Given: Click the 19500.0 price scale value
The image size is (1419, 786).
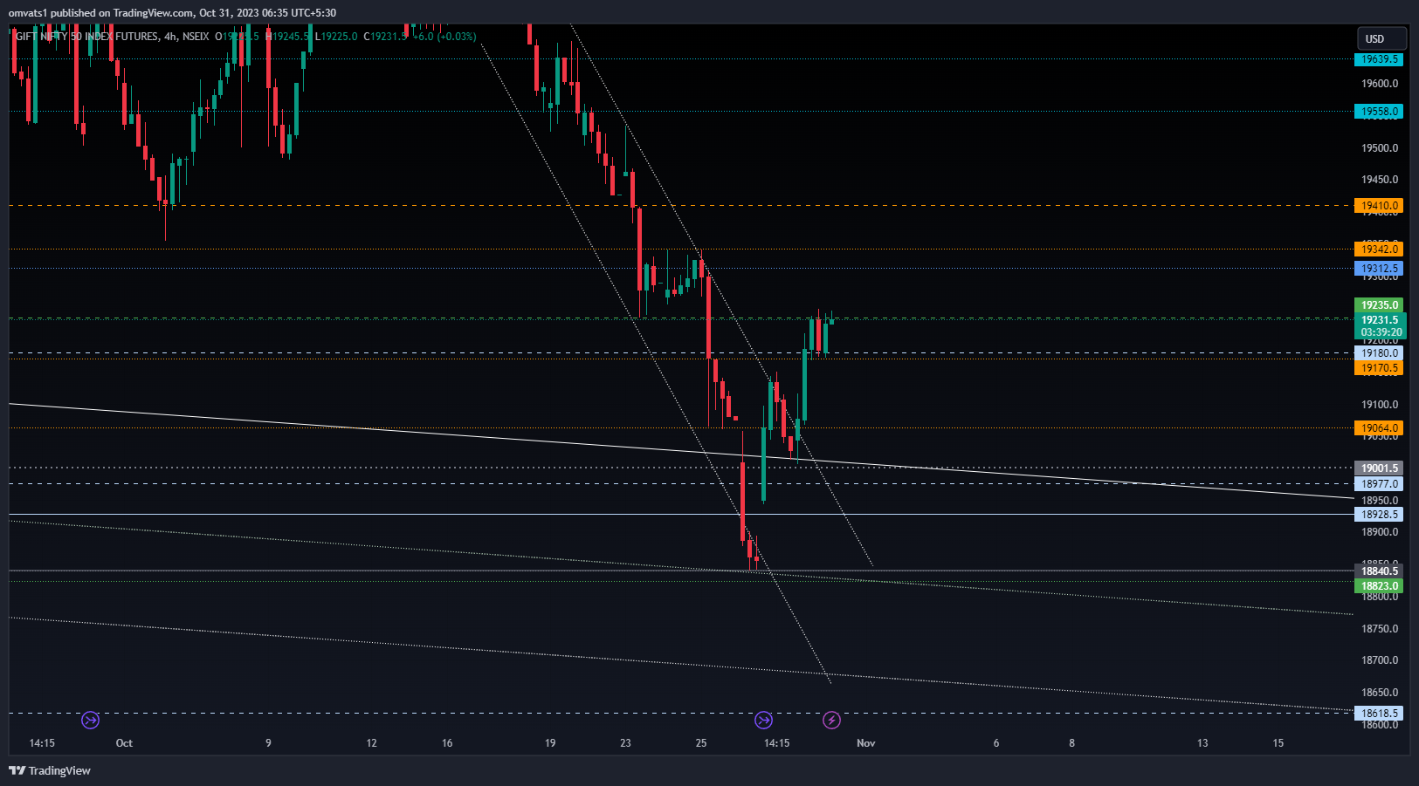Looking at the screenshot, I should [1380, 148].
